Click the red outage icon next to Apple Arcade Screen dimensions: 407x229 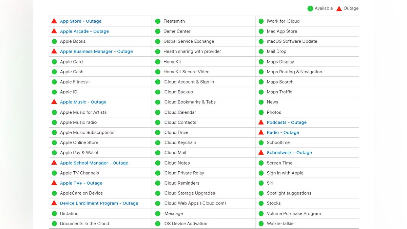pos(54,31)
